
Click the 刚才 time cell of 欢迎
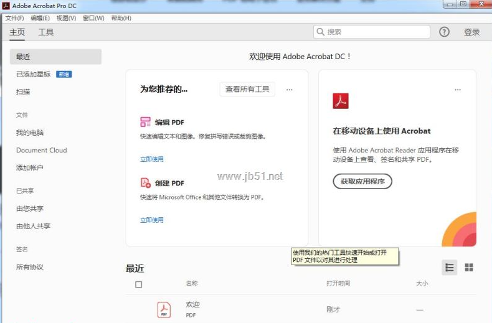click(333, 309)
